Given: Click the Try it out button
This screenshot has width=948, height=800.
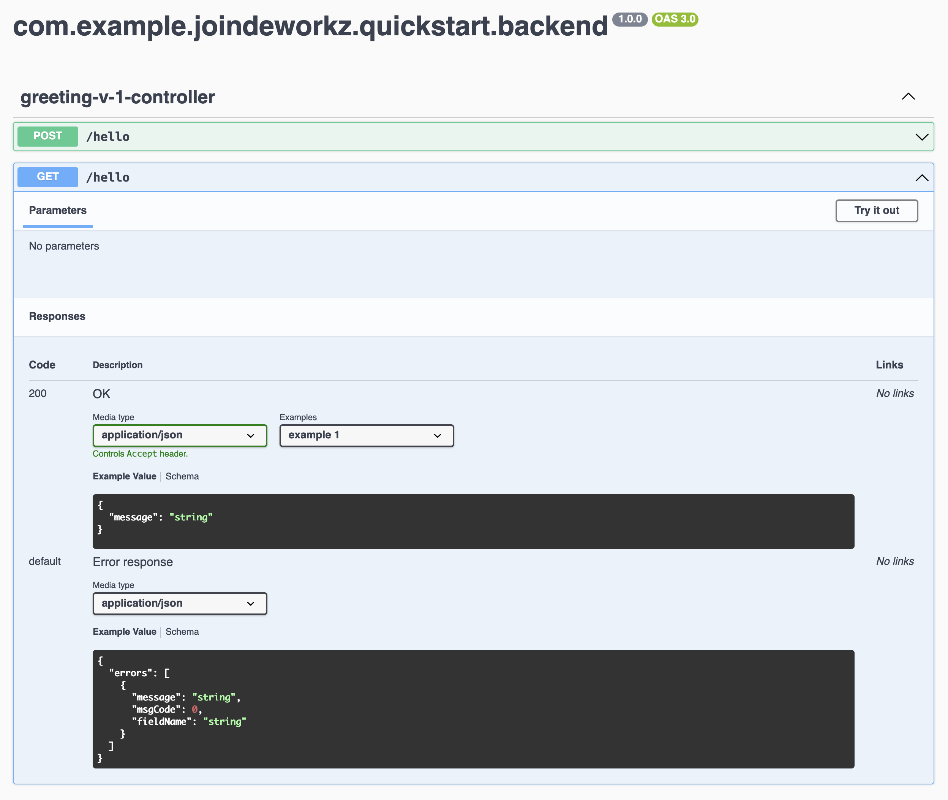Looking at the screenshot, I should coord(876,210).
